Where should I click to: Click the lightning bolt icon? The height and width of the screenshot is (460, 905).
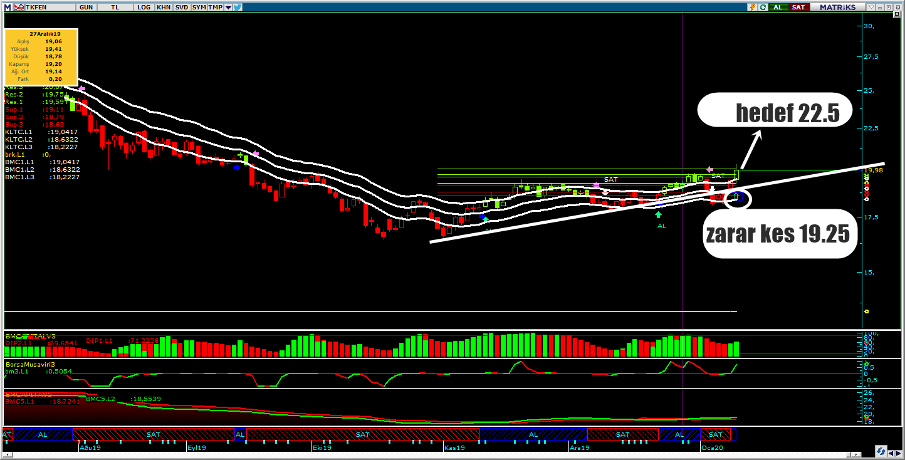click(x=752, y=7)
